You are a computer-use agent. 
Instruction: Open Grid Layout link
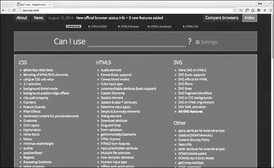31,125
